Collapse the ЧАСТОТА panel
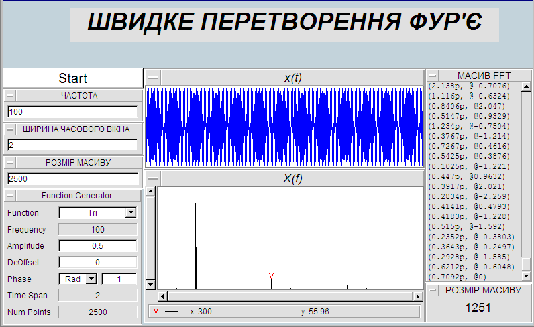The height and width of the screenshot is (327, 534). point(10,96)
